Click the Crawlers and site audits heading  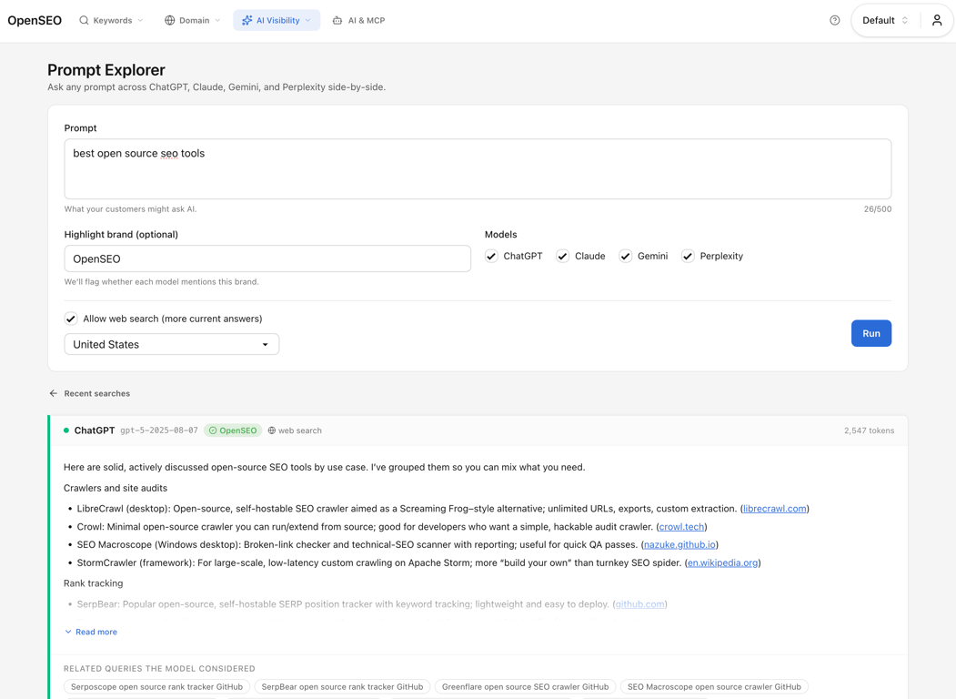[116, 488]
